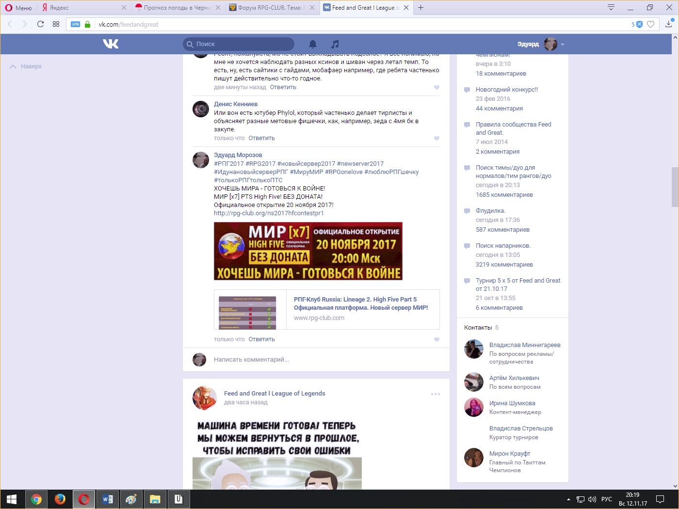Screen dimensions: 679x509
Task: Toggle the VPN badge
Action: click(x=75, y=24)
